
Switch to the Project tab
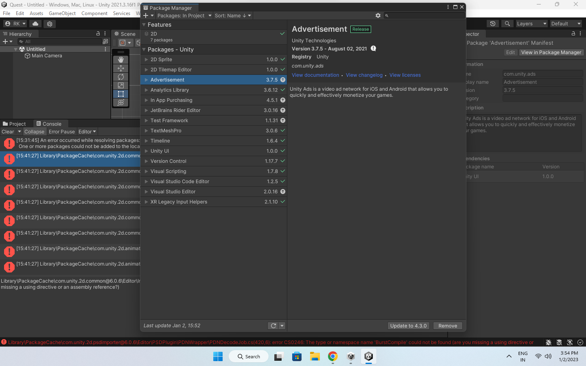click(x=17, y=123)
